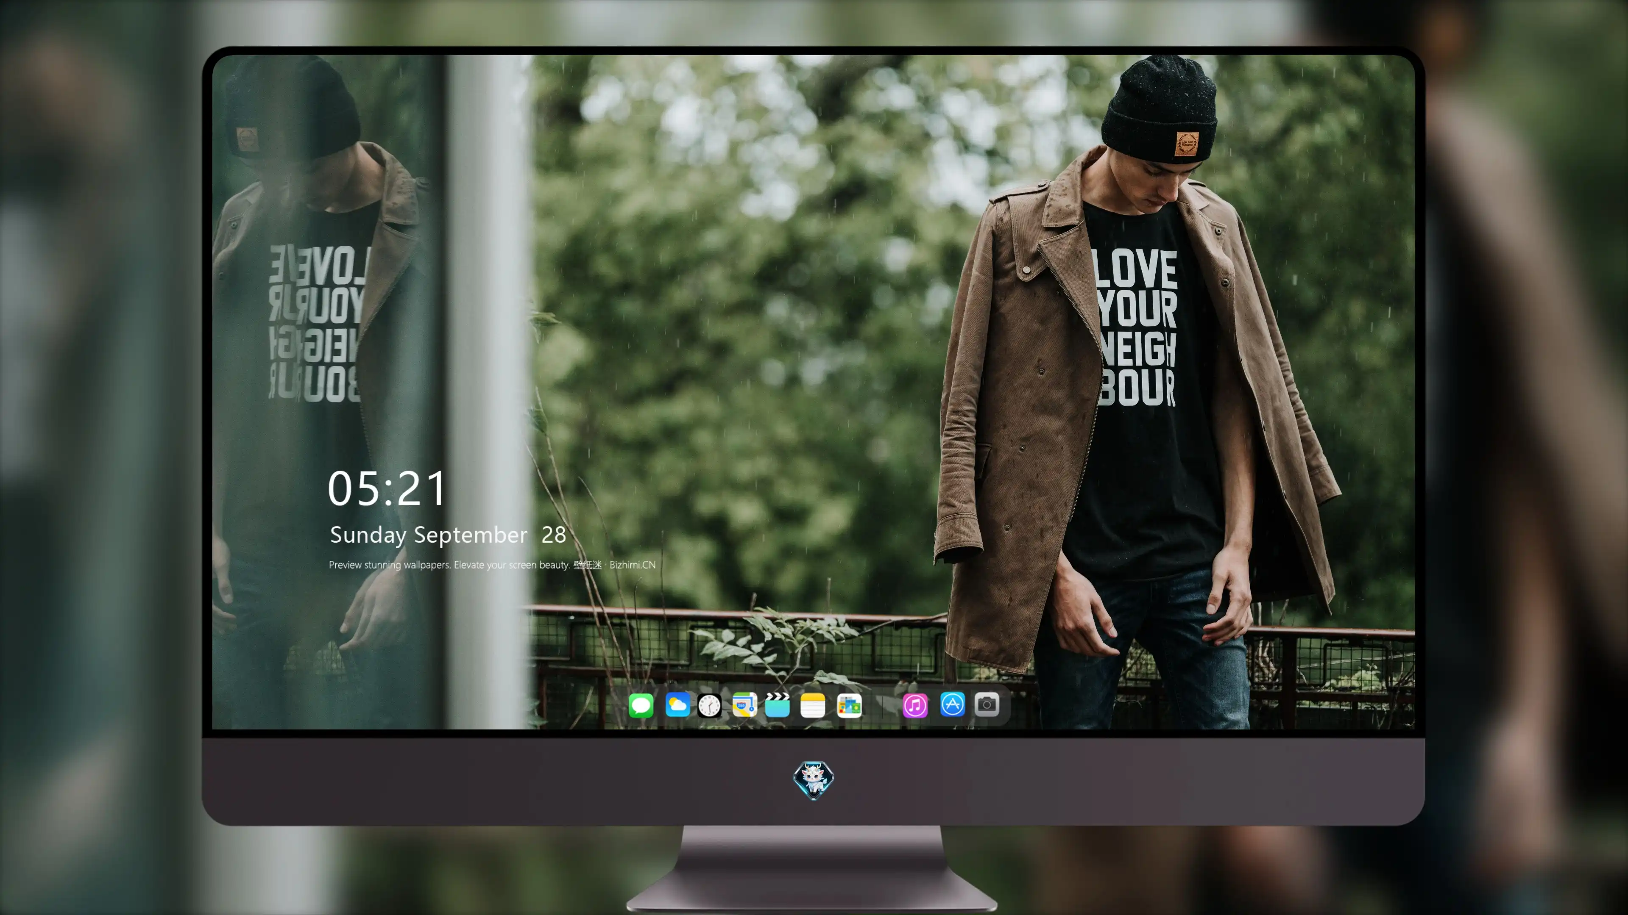Click the Bizhimi.CN wallpaper caption text
1628x915 pixels.
[x=492, y=565]
